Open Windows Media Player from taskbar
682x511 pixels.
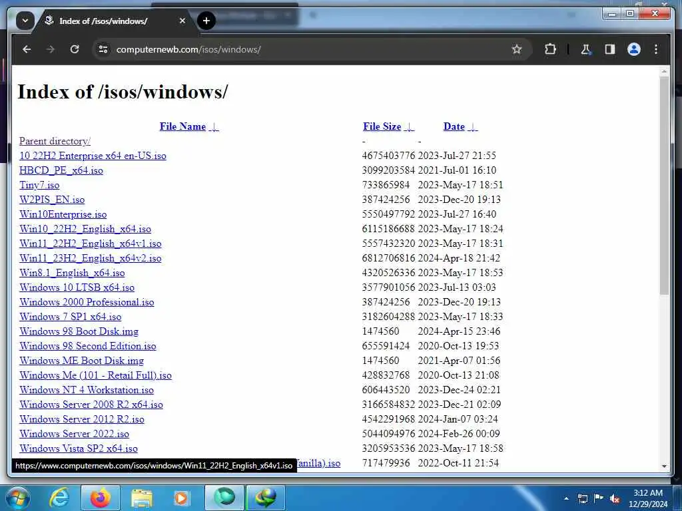[181, 498]
